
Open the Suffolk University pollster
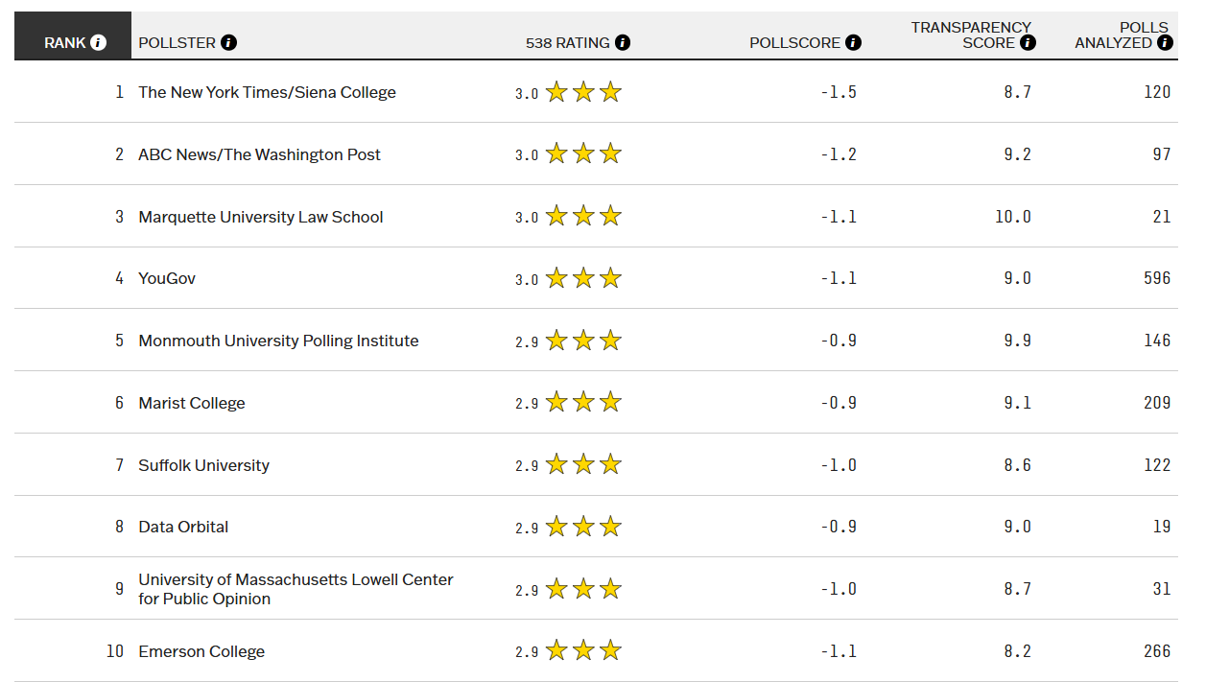pos(203,465)
